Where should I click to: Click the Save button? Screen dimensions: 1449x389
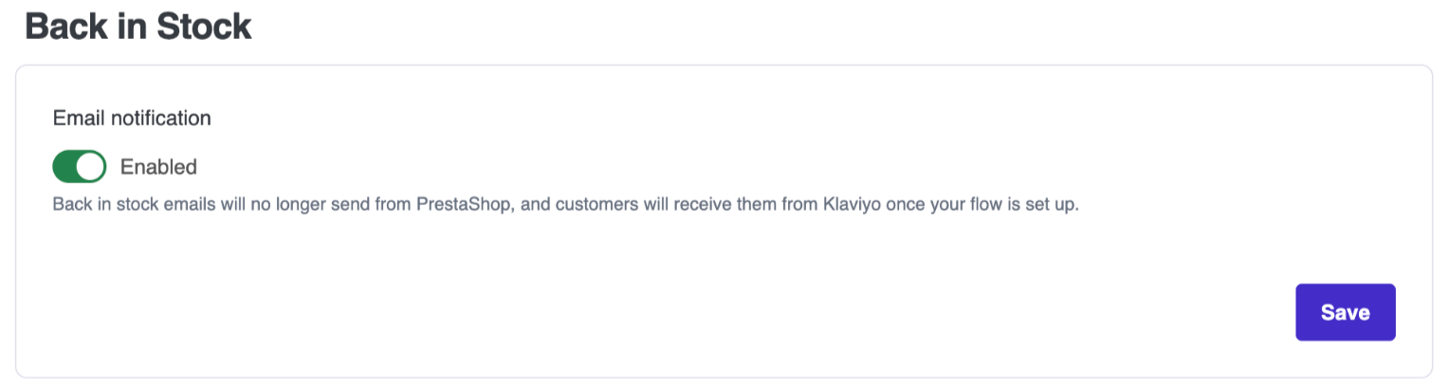click(1345, 312)
